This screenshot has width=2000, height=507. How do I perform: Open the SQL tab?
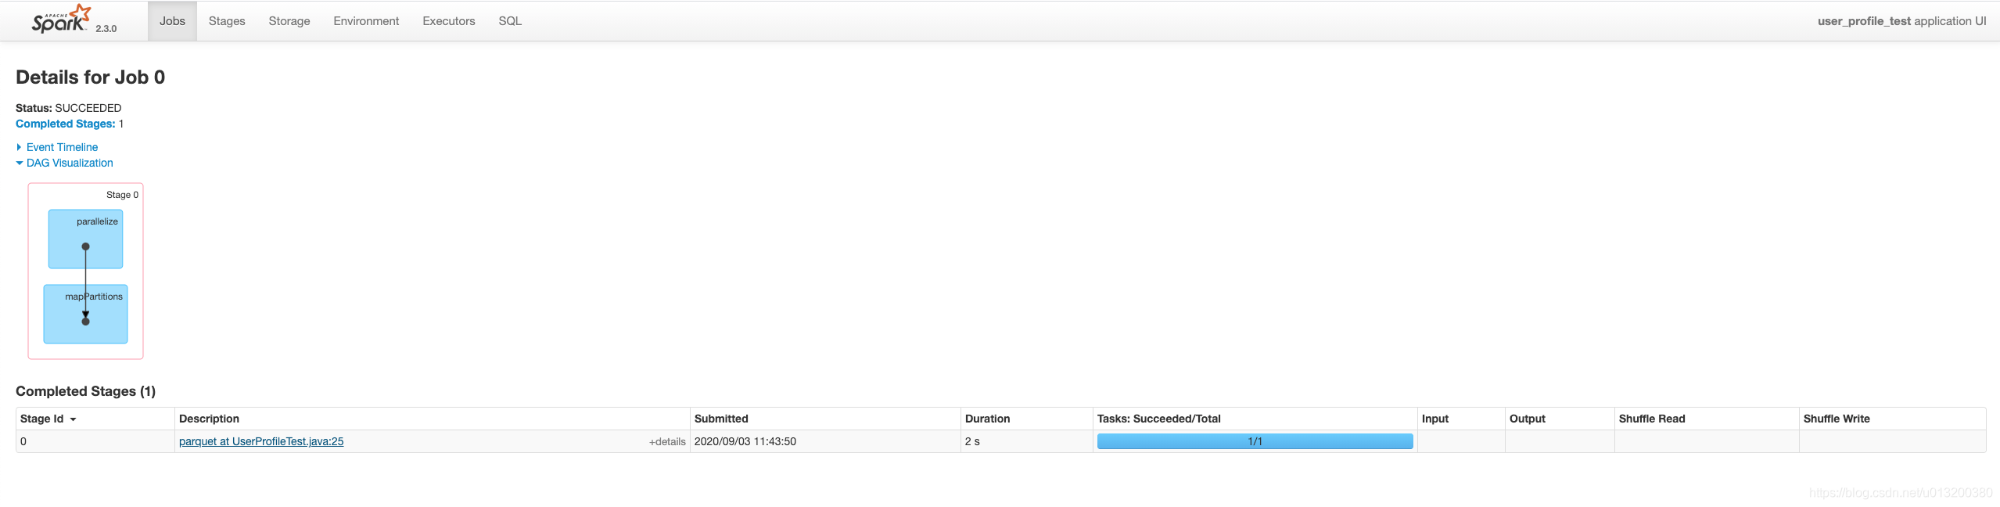(510, 21)
